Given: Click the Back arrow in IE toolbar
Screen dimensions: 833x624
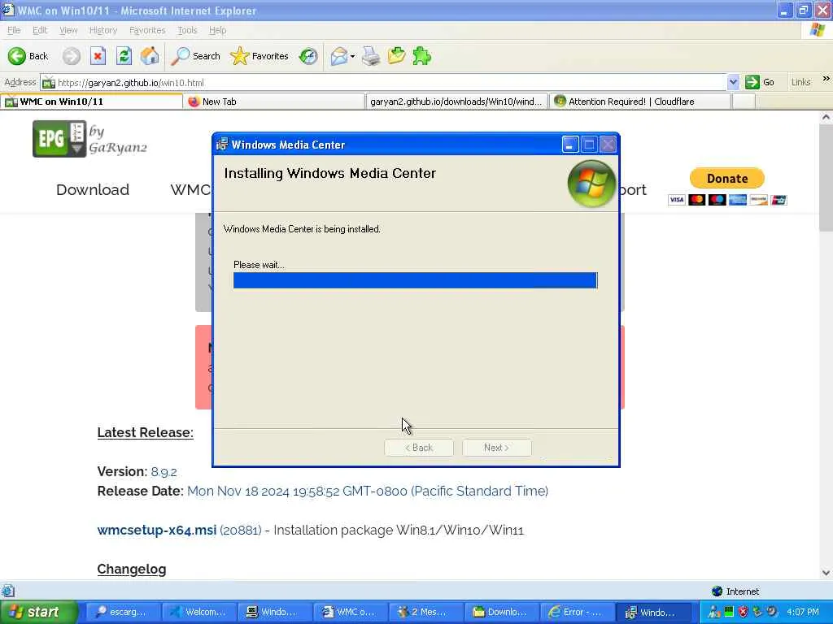Looking at the screenshot, I should [28, 56].
